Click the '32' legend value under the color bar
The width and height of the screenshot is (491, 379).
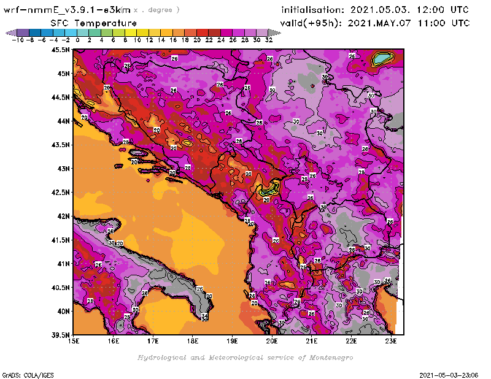[x=269, y=40]
